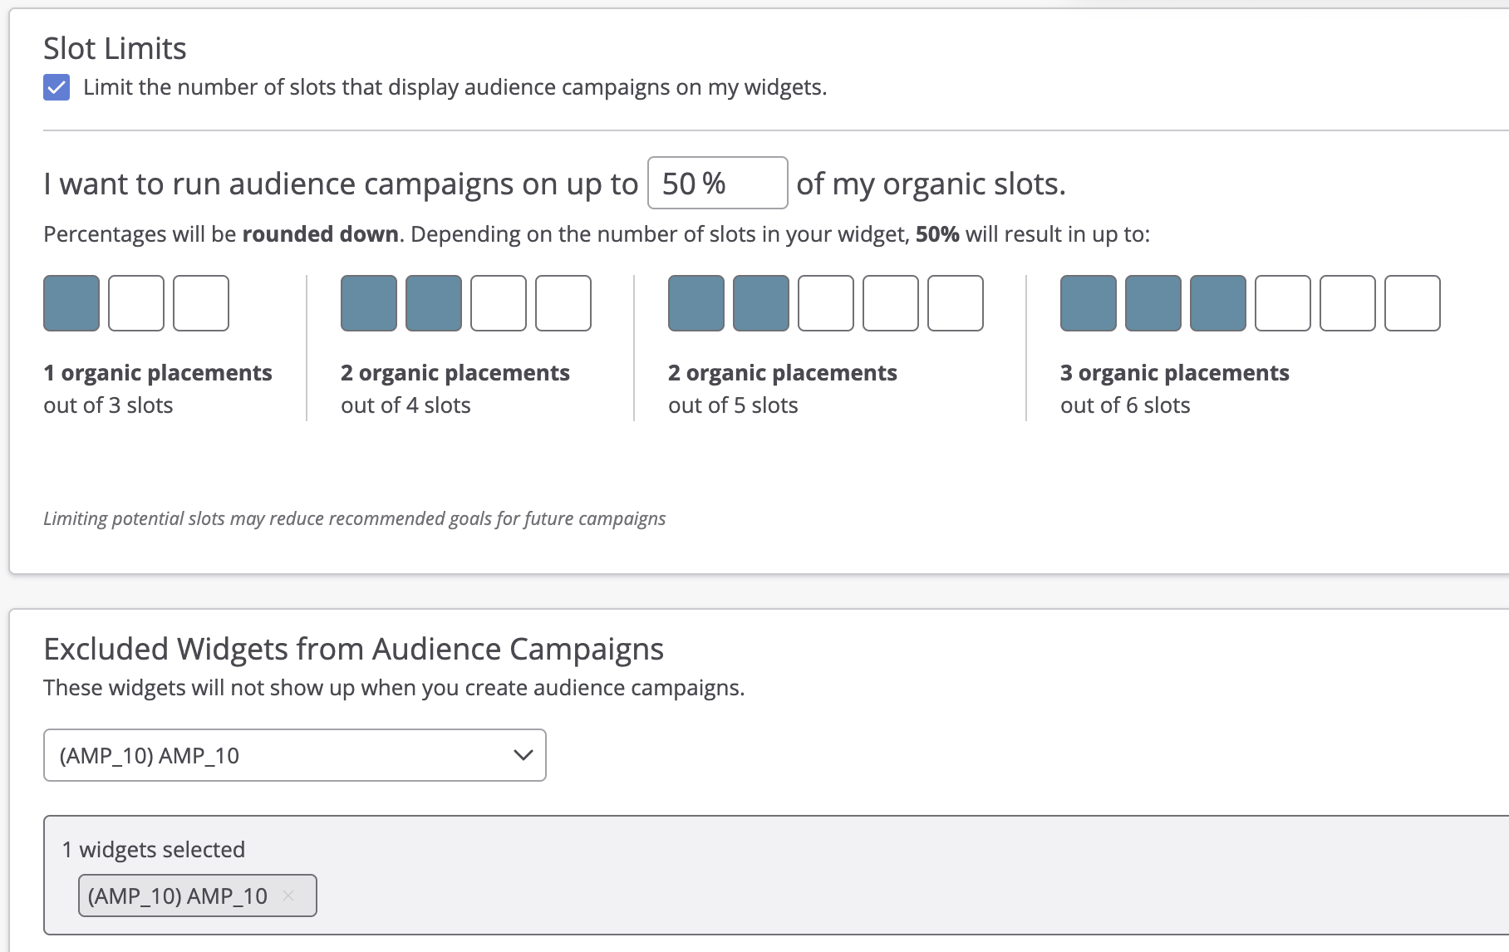Screen dimensions: 1509x952
Task: Uncheck the slot limit checkbox
Action: point(57,87)
